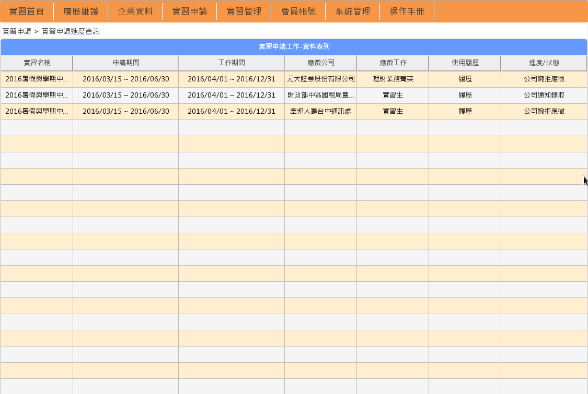Click the 實習申請 breadcrumb link
The image size is (588, 394).
[x=17, y=31]
